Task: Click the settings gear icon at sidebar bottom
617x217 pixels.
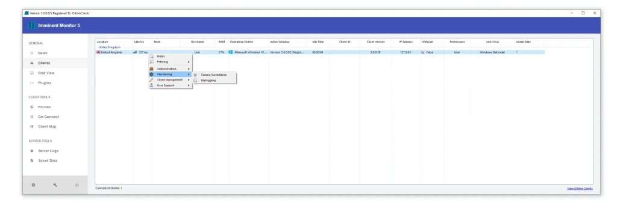Action: click(x=34, y=185)
